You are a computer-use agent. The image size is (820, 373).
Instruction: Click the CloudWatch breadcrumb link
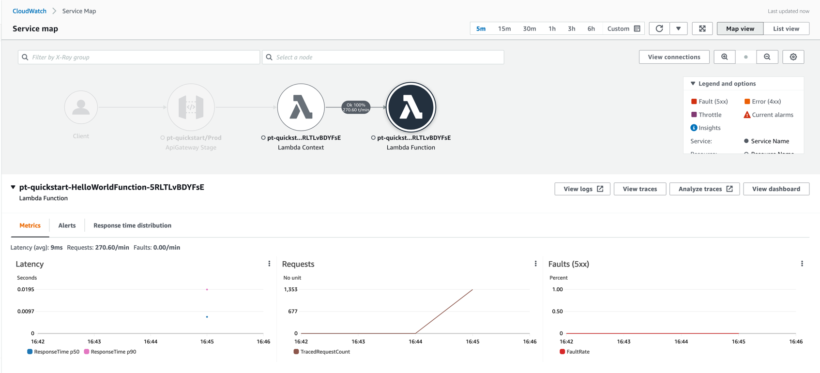[x=30, y=11]
